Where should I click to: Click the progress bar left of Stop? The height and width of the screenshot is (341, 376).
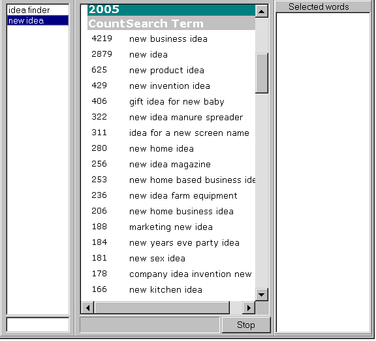pyautogui.click(x=149, y=325)
